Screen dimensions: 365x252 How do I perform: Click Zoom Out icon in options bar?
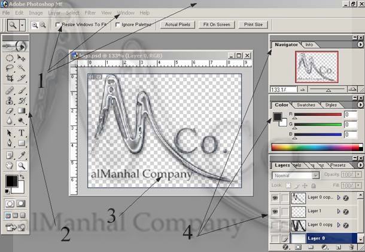pos(43,25)
